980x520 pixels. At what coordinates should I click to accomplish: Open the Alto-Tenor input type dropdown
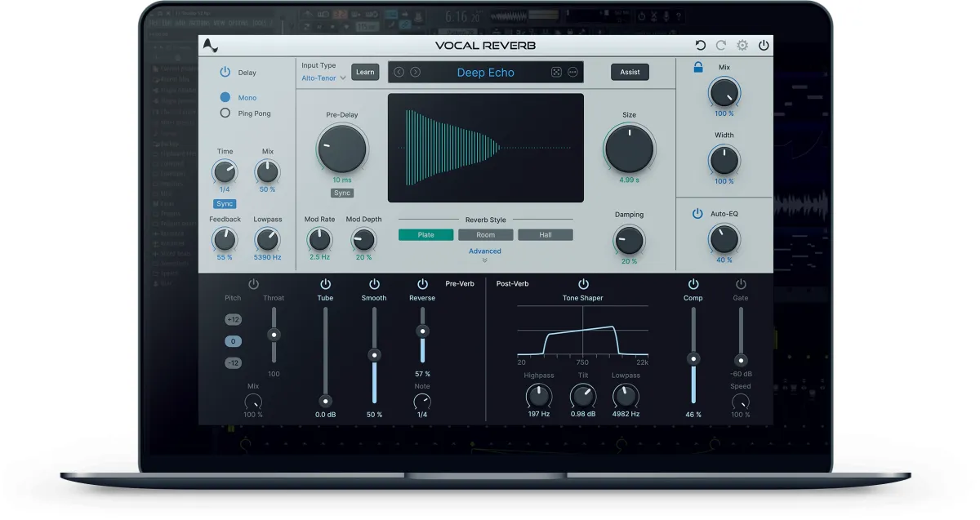point(323,78)
